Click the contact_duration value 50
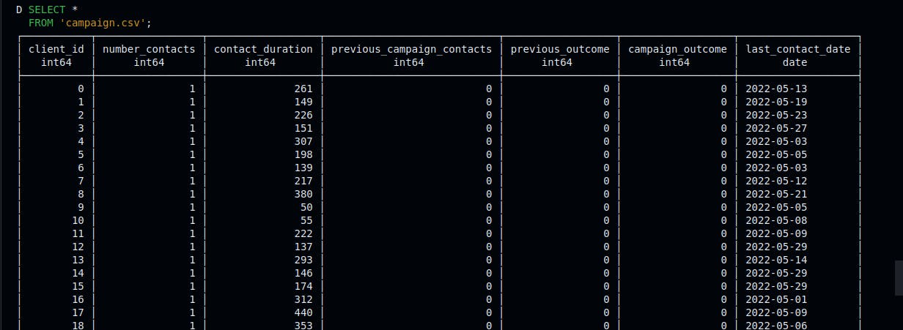 [306, 207]
